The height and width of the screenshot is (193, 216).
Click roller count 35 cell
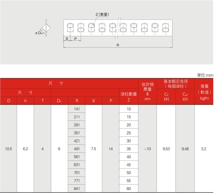[129, 149]
